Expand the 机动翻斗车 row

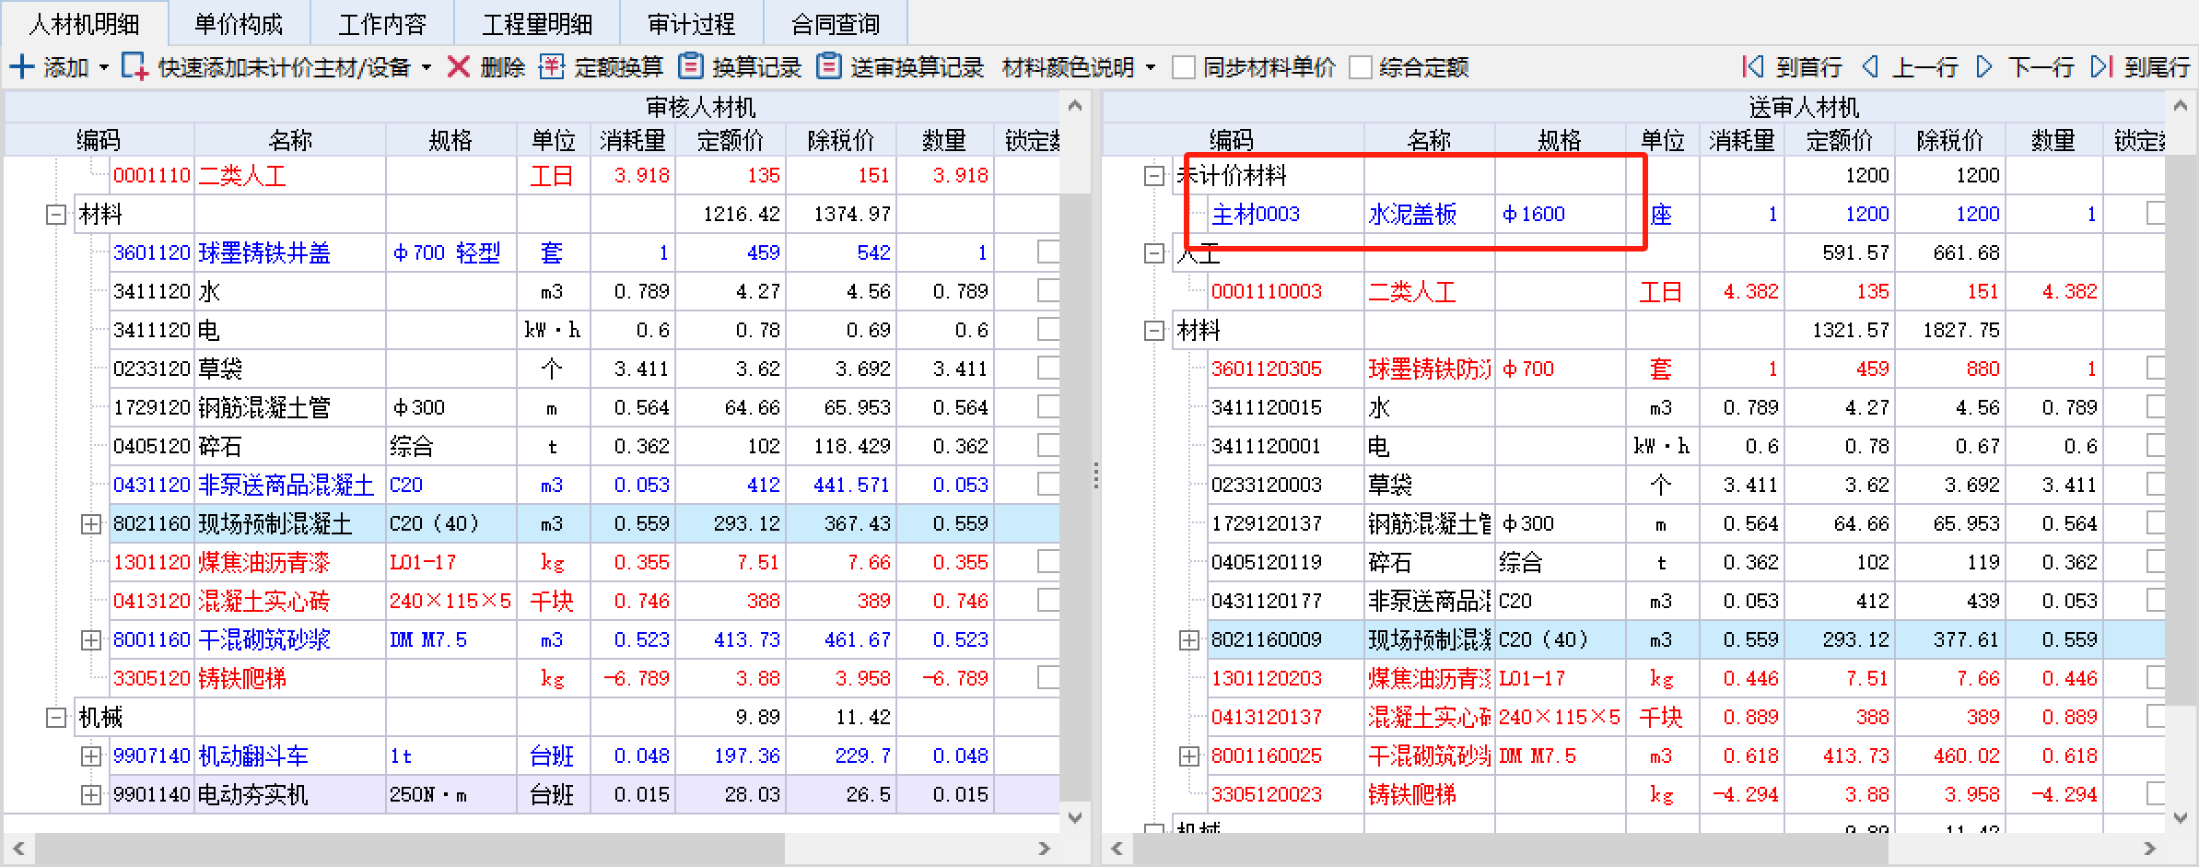coord(90,756)
